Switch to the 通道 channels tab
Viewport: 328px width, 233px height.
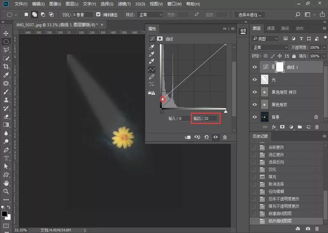point(271,28)
